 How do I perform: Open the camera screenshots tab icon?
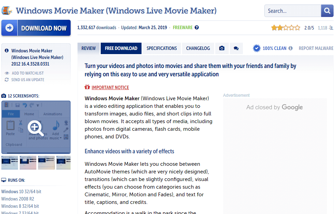[x=222, y=48]
